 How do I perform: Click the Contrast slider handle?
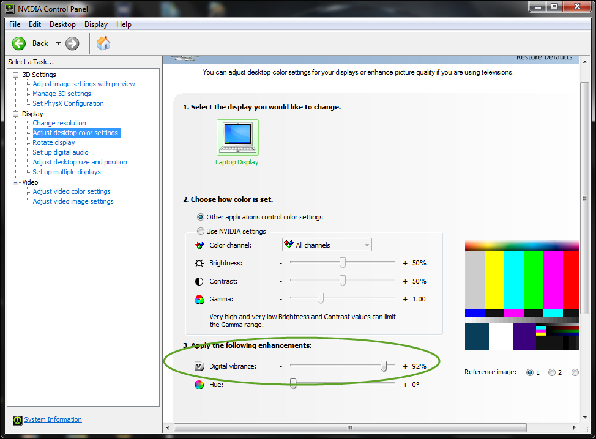tap(343, 281)
